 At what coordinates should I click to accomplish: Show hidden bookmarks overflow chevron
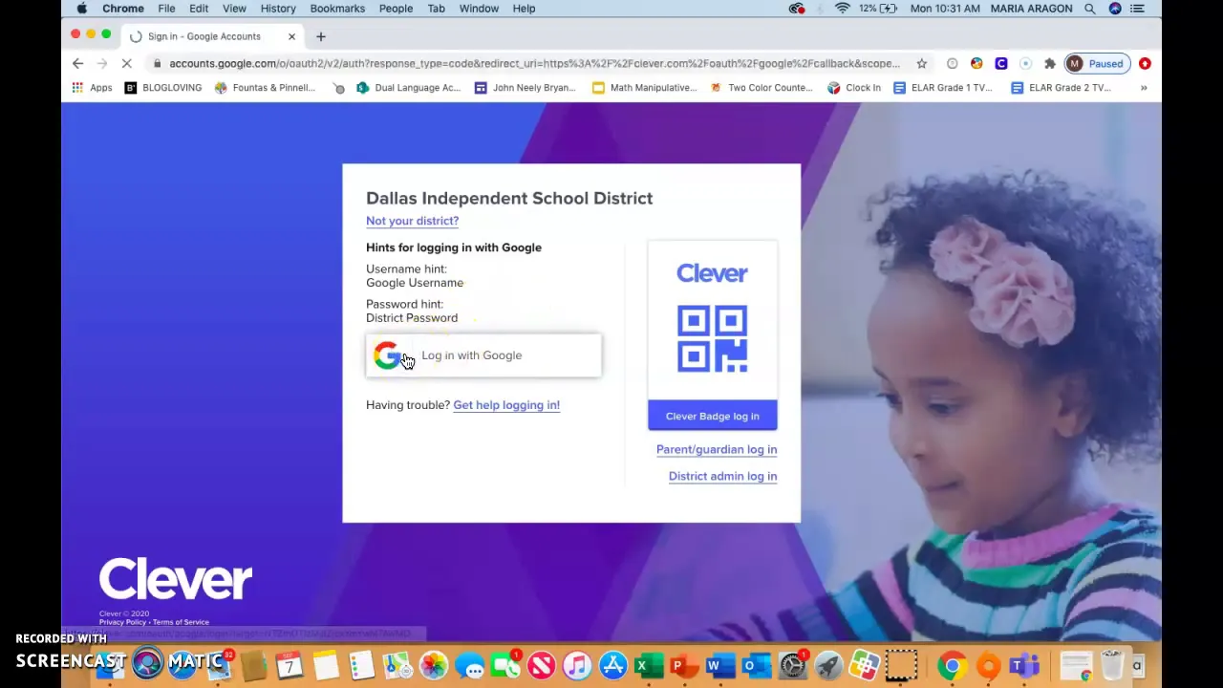pyautogui.click(x=1143, y=87)
